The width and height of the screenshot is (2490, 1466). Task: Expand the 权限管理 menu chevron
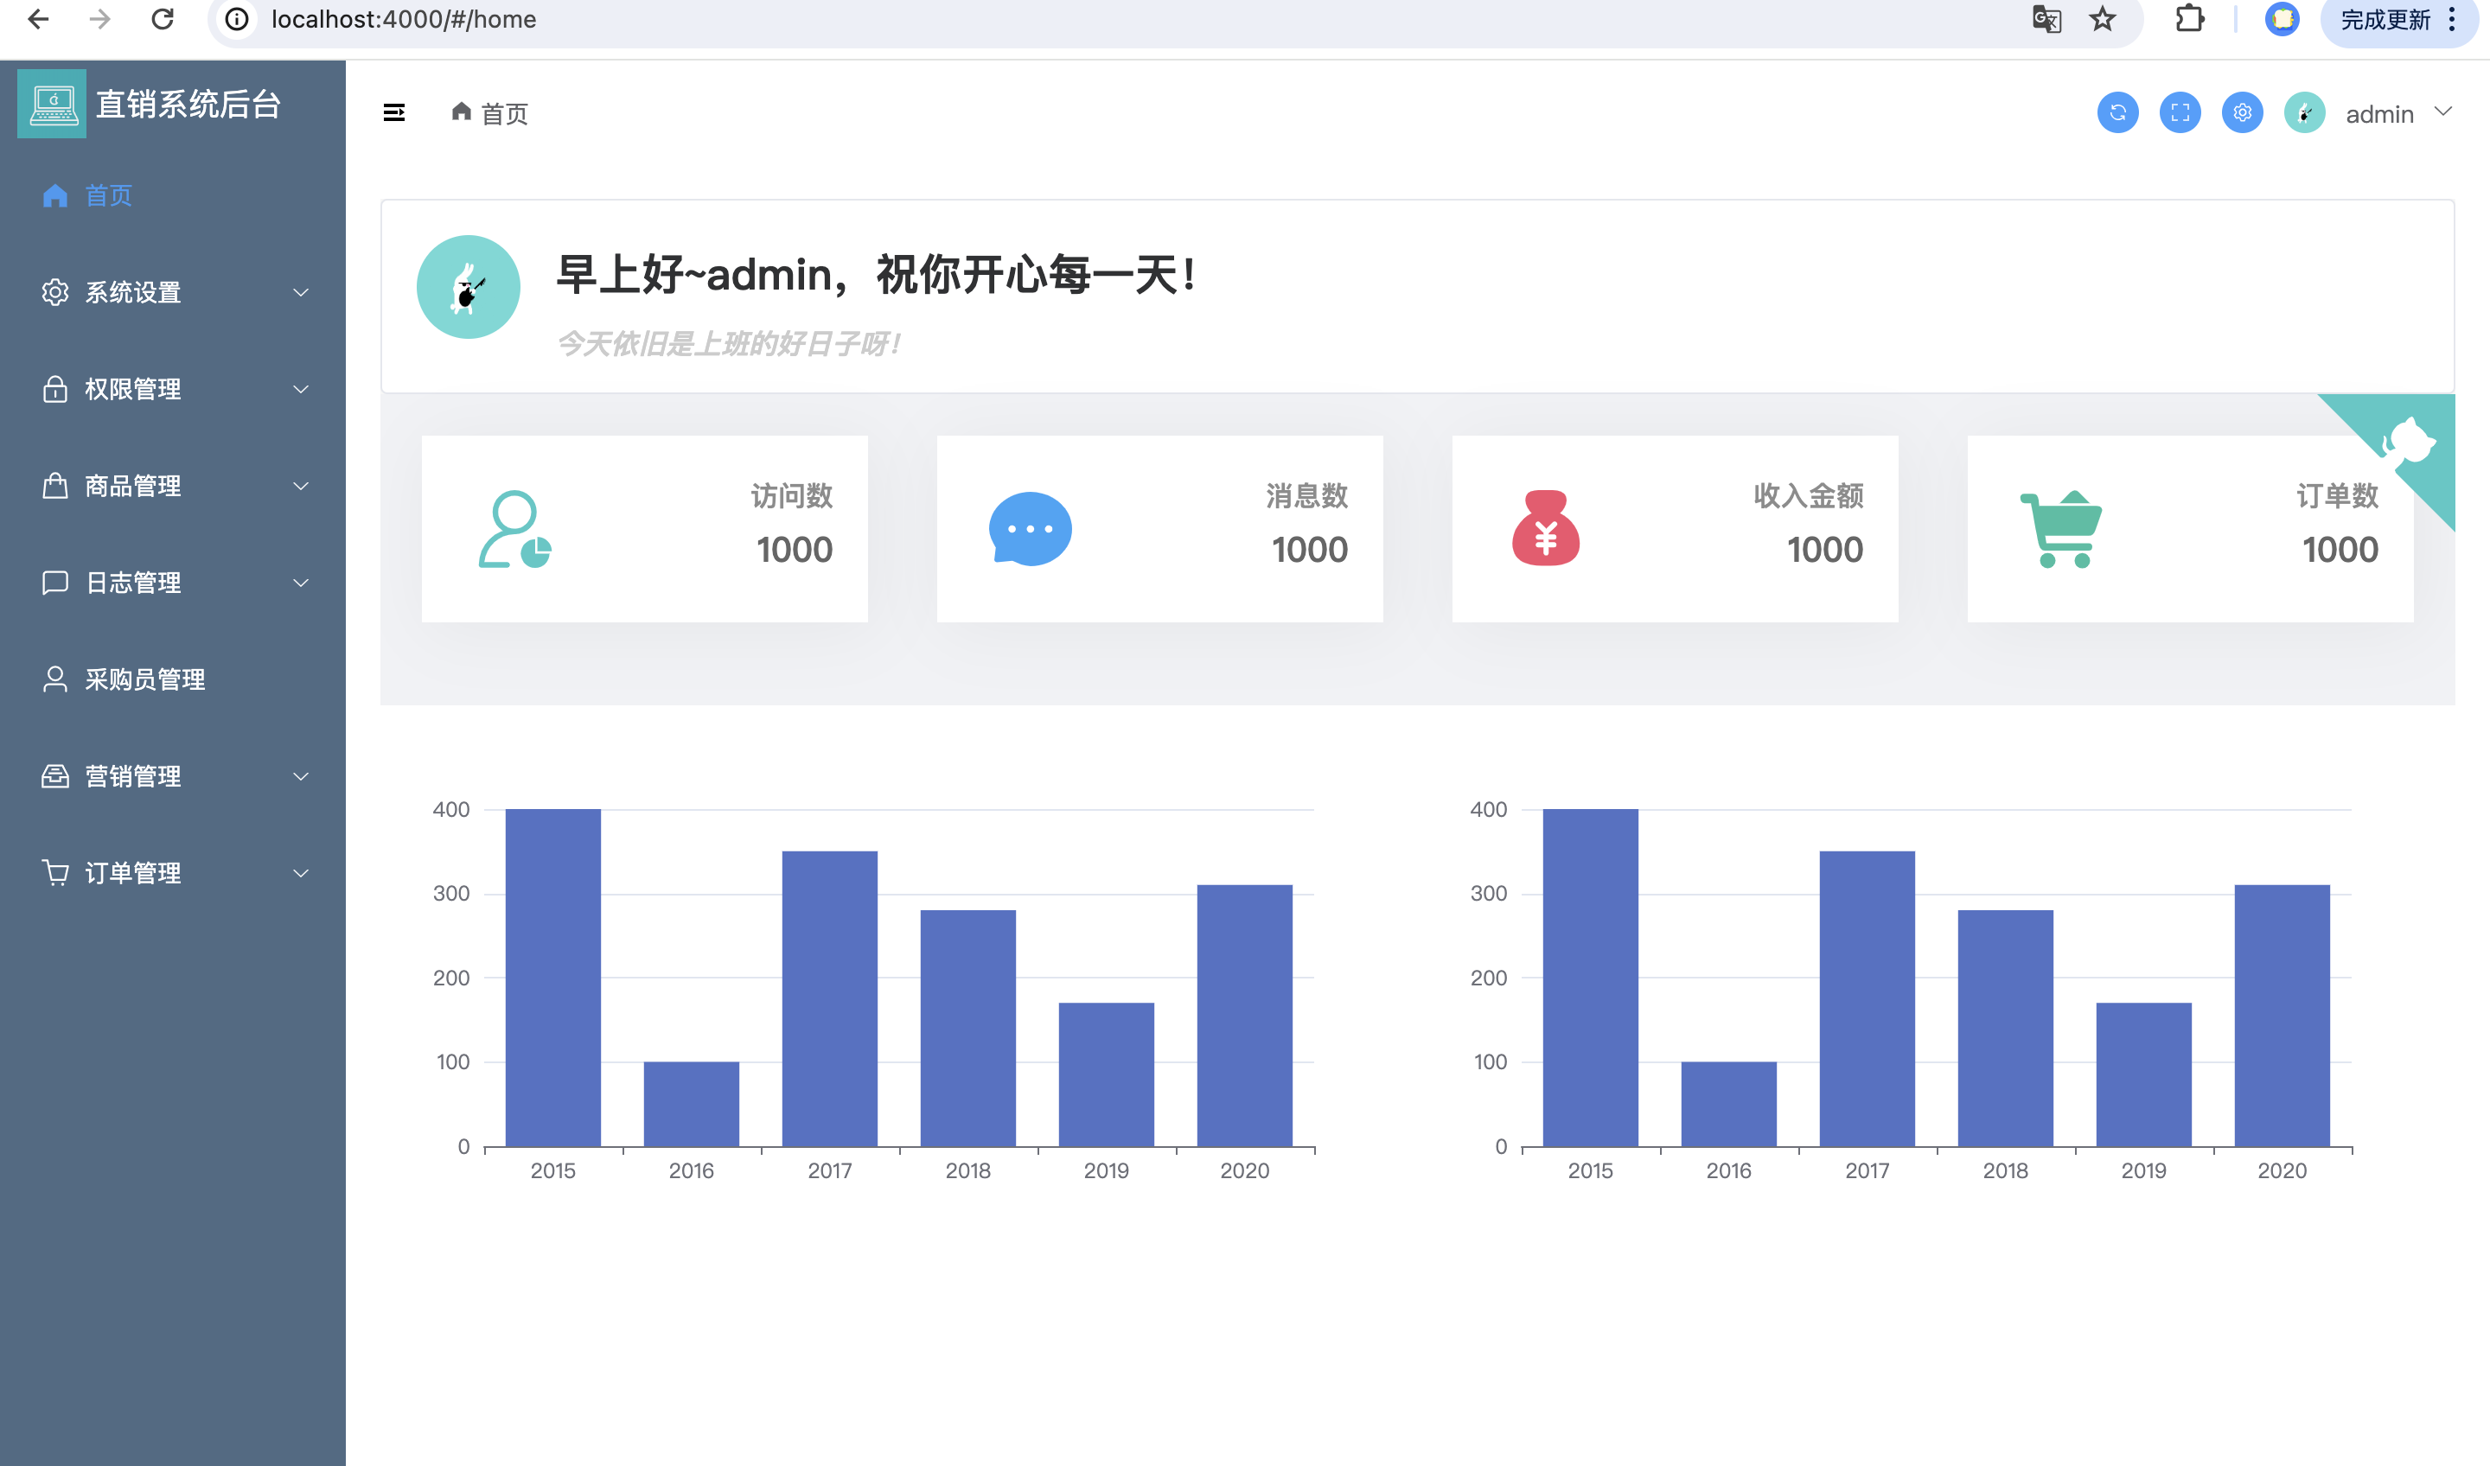click(x=300, y=389)
